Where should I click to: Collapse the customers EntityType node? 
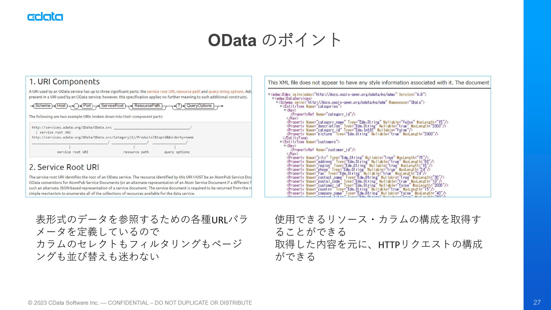pyautogui.click(x=281, y=142)
